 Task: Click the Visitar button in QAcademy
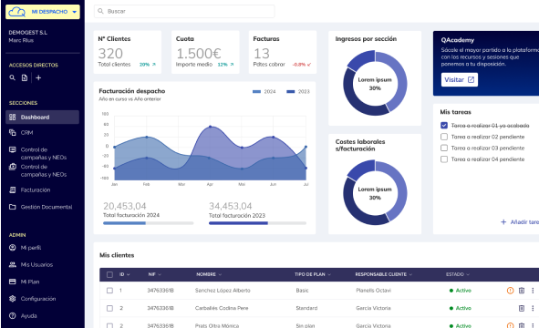(460, 79)
